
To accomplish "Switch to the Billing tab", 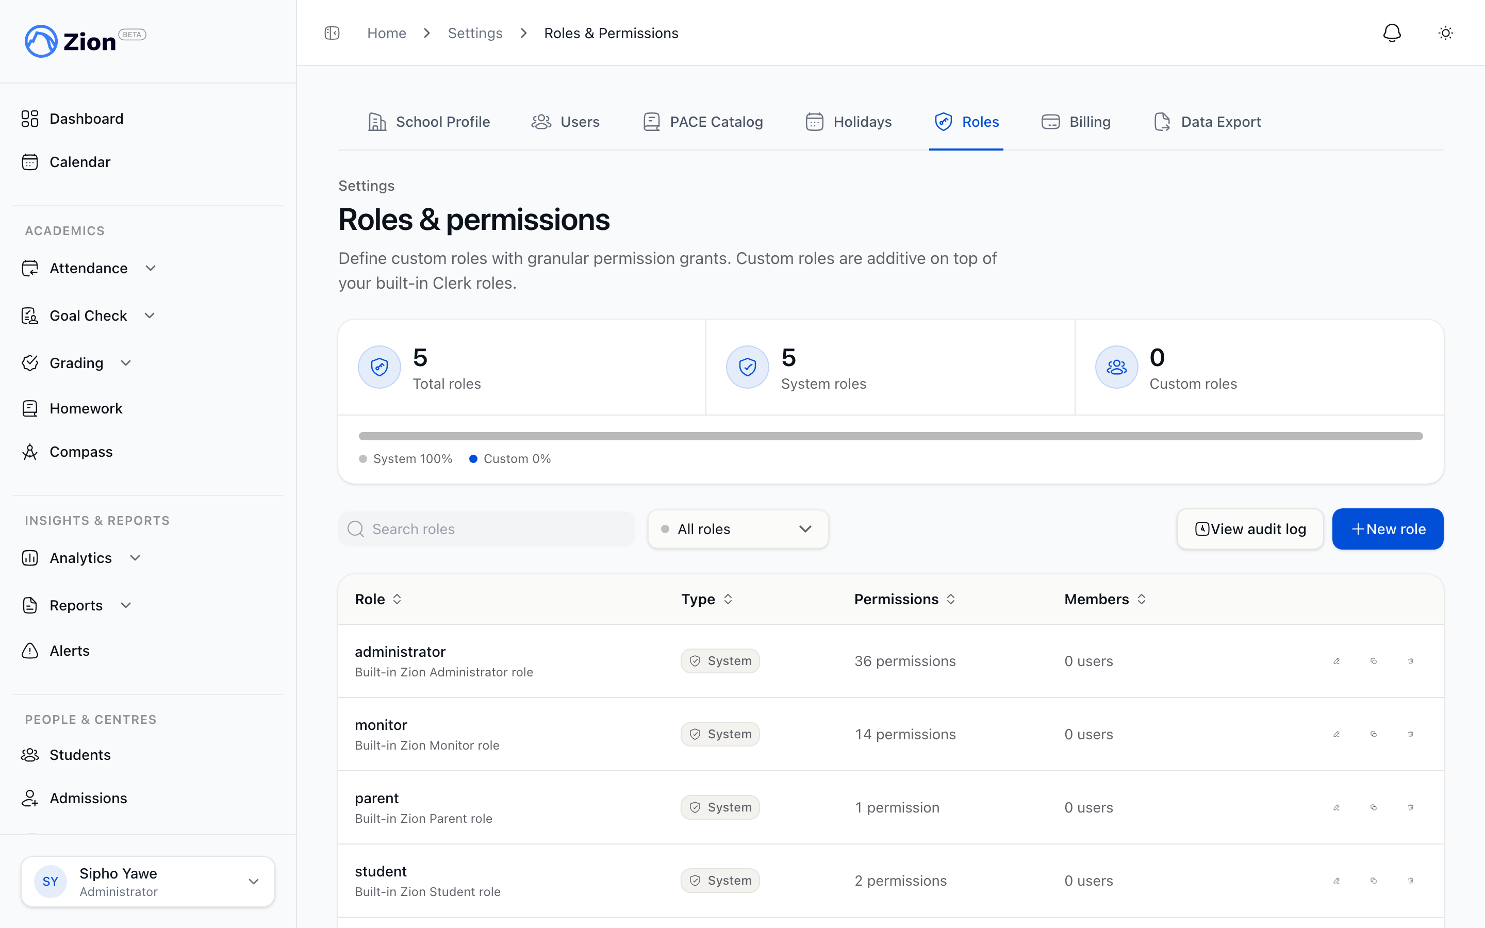I will pyautogui.click(x=1076, y=122).
